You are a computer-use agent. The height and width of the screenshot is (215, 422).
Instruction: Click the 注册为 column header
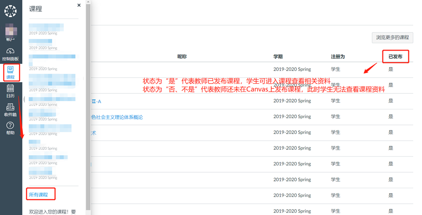338,57
